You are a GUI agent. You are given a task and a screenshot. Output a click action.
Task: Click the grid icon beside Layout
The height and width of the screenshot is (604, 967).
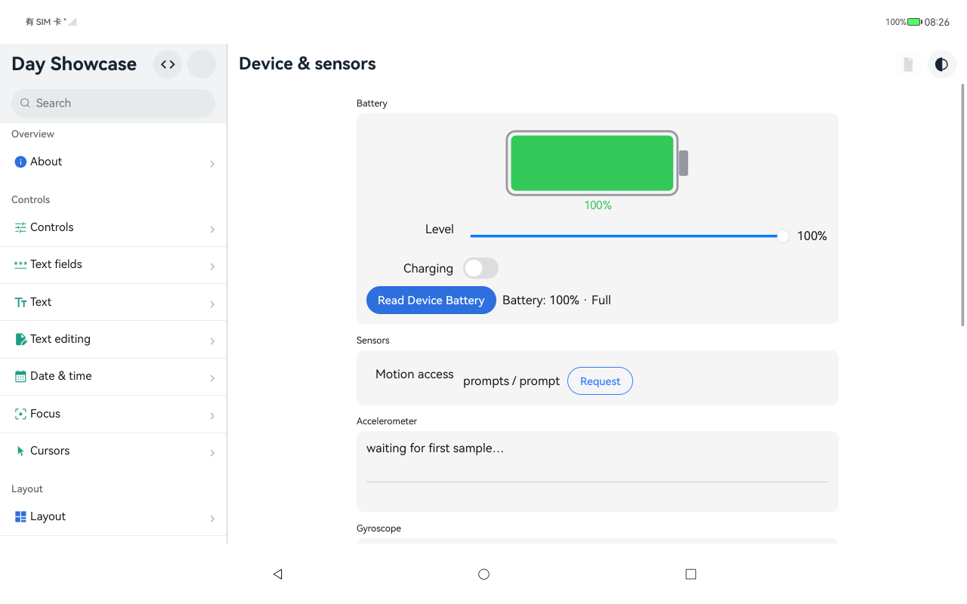point(20,516)
